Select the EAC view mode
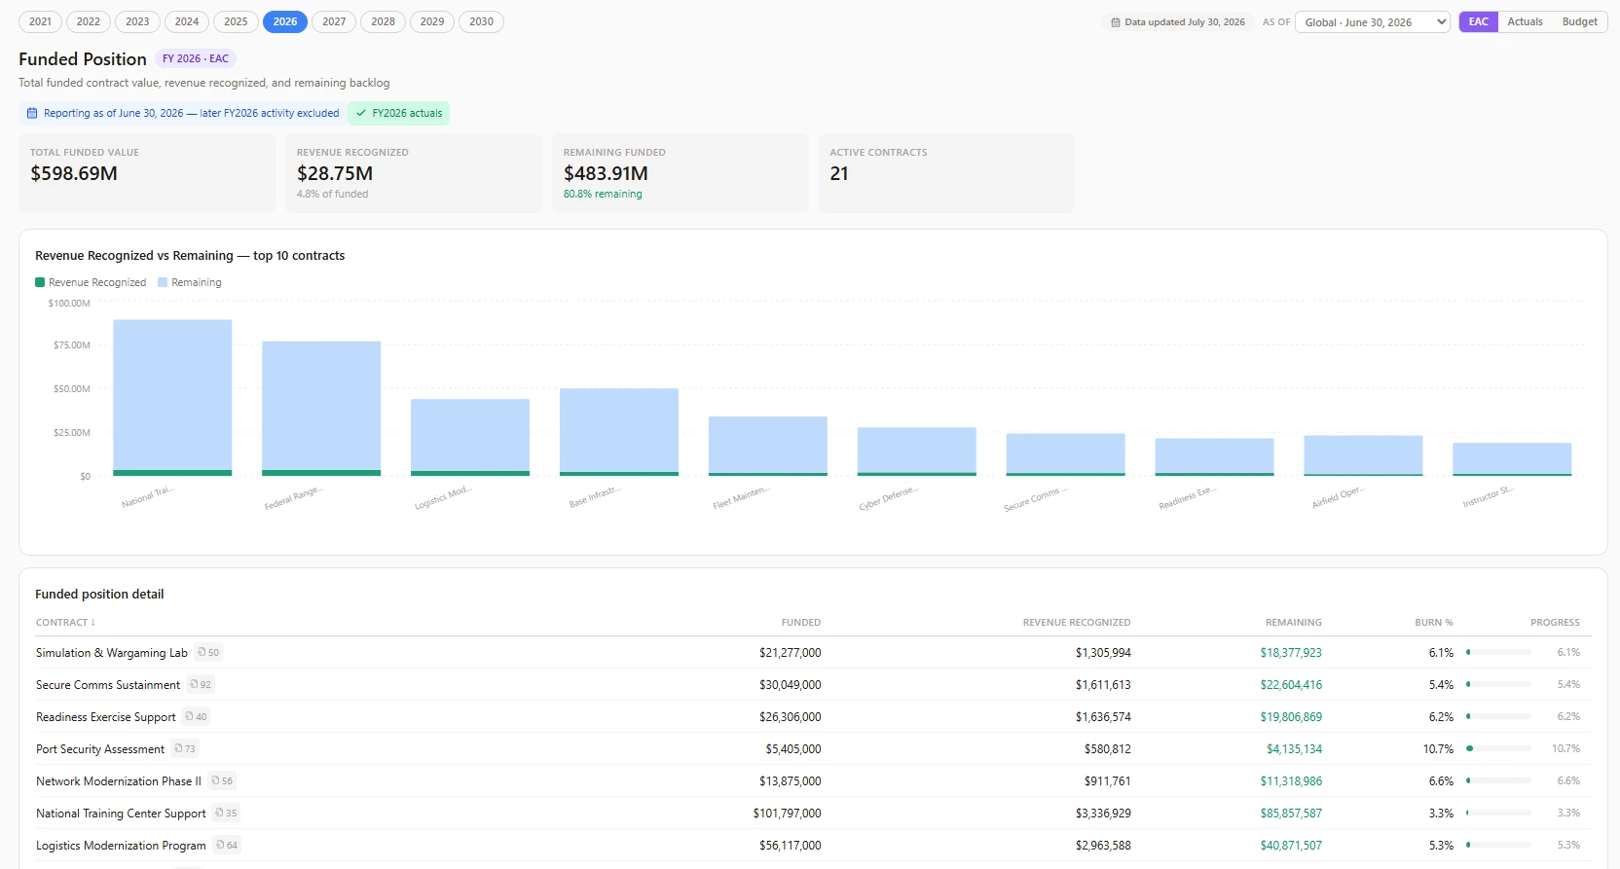Screen dimensions: 1620x869 [1478, 21]
